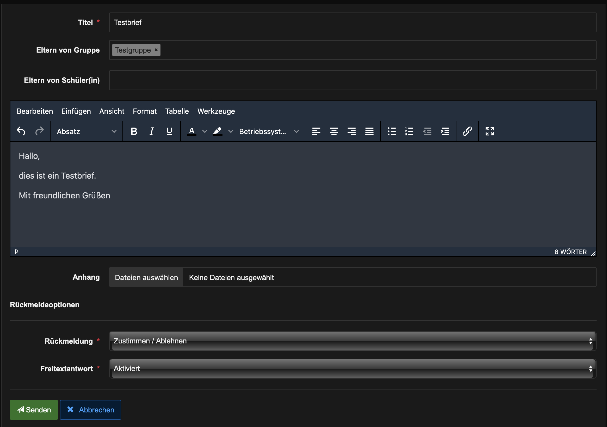Viewport: 607px width, 427px height.
Task: Open the Einfügen menu
Action: coord(76,111)
